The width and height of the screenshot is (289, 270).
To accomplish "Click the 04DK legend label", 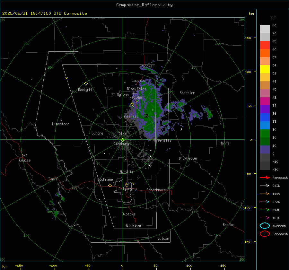I will coord(276,186).
